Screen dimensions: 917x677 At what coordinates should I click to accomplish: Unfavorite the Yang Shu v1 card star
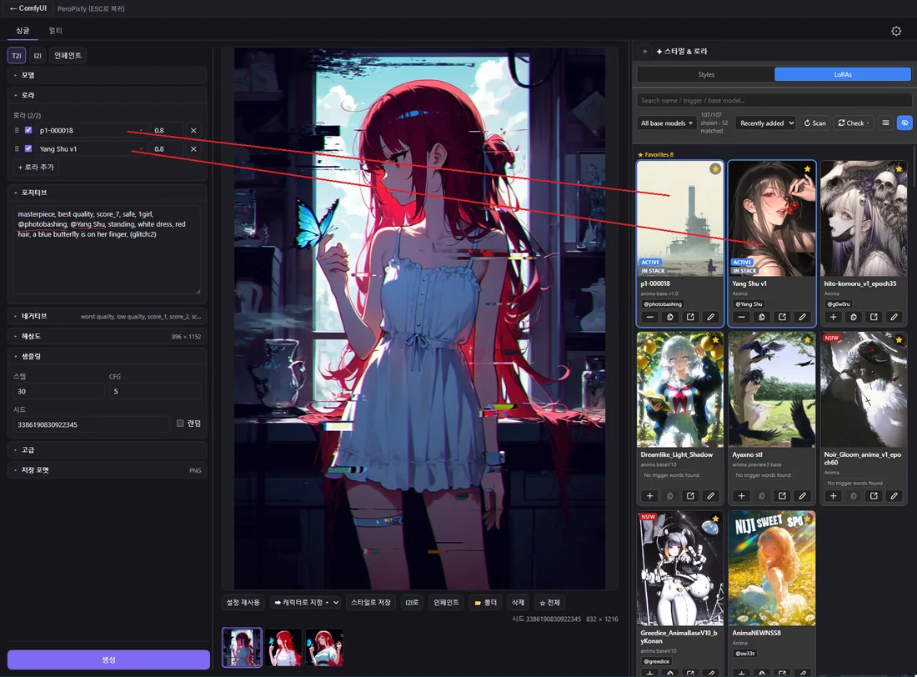pos(807,169)
